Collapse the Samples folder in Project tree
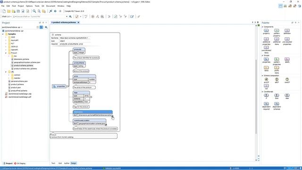The image size is (302, 170). click(3, 34)
